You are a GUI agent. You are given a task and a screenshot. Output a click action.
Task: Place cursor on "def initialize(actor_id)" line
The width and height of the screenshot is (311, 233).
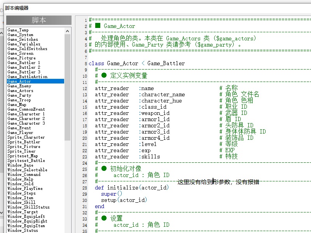tap(132, 188)
